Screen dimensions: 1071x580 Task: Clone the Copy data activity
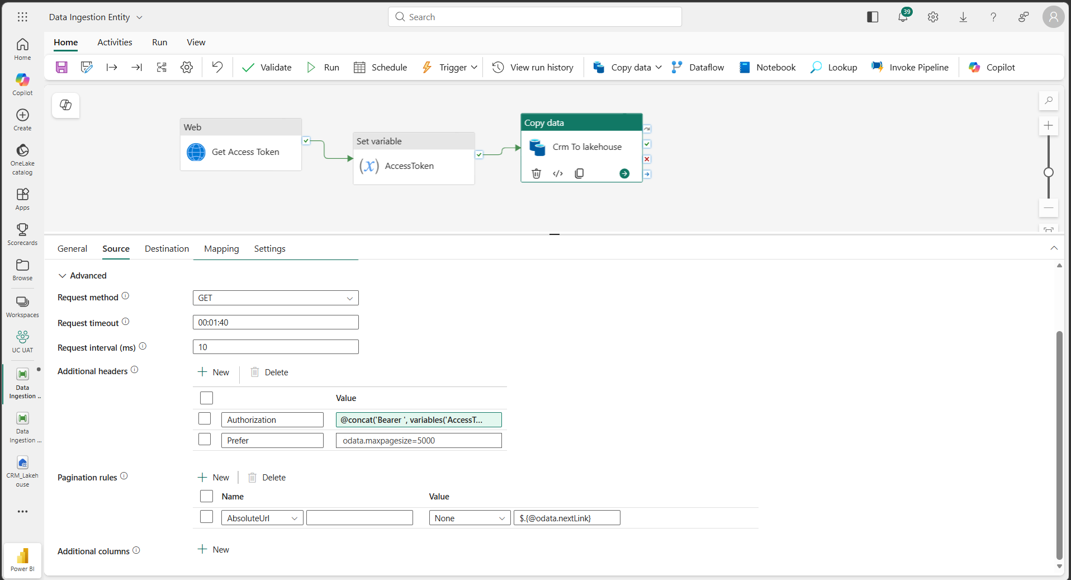coord(579,173)
